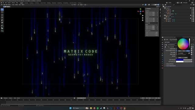Select the 3D Cursor tool
Image resolution: width=195 pixels, height=110 pixels.
2,12
